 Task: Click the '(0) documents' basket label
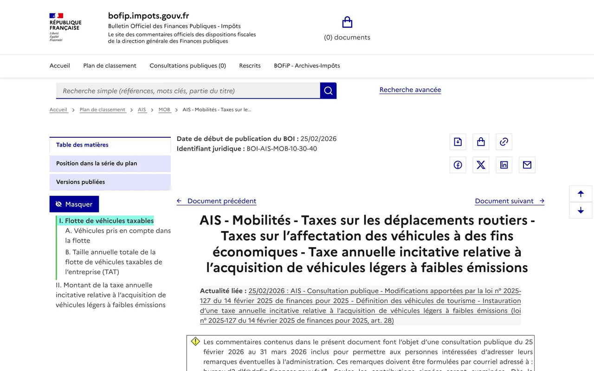(347, 38)
